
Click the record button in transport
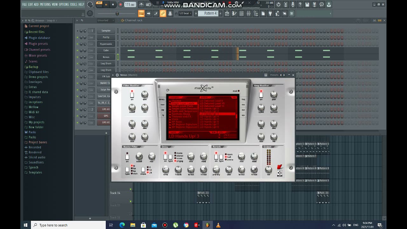121,4
